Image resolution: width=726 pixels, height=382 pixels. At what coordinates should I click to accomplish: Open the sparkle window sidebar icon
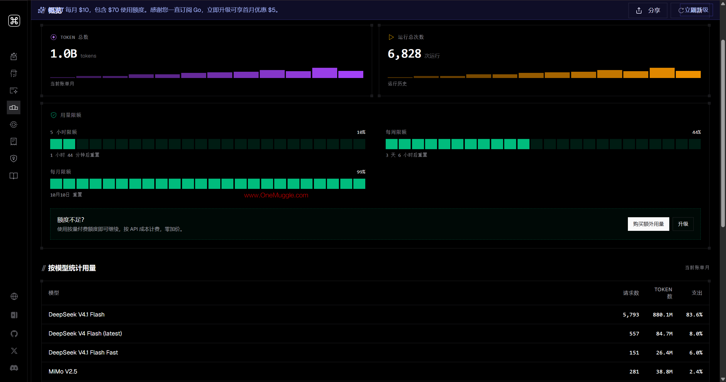14,90
